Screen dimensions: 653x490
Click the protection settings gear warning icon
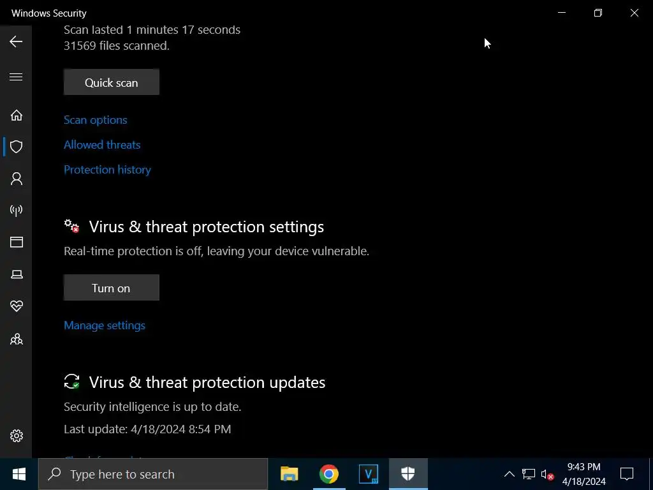(x=71, y=226)
